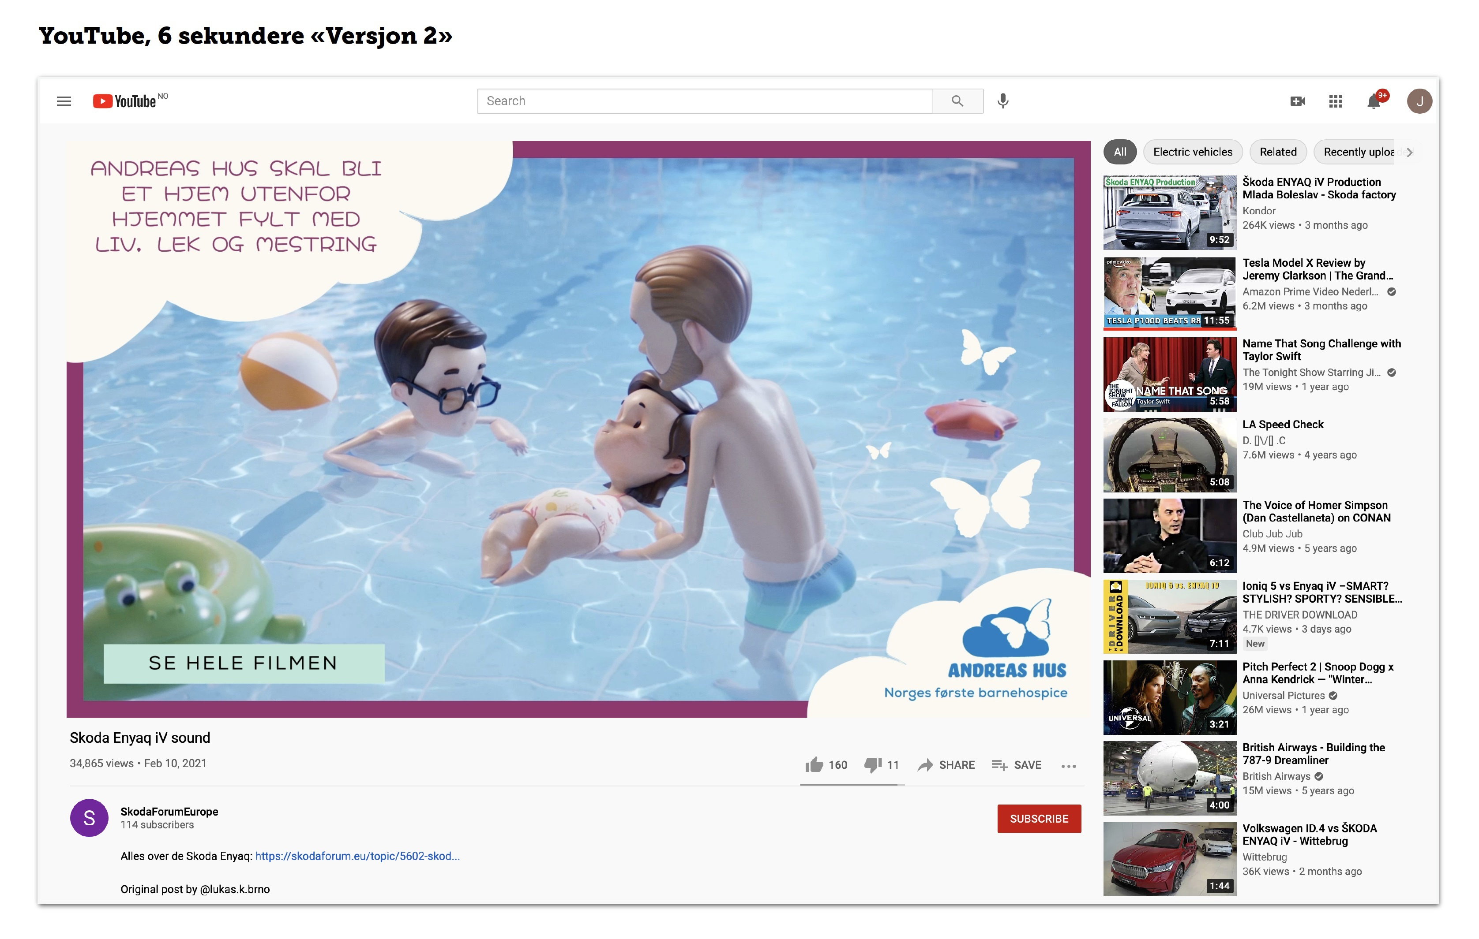The width and height of the screenshot is (1479, 939).
Task: Click the 'Skoda Enyaq iV sound' title
Action: pyautogui.click(x=140, y=738)
